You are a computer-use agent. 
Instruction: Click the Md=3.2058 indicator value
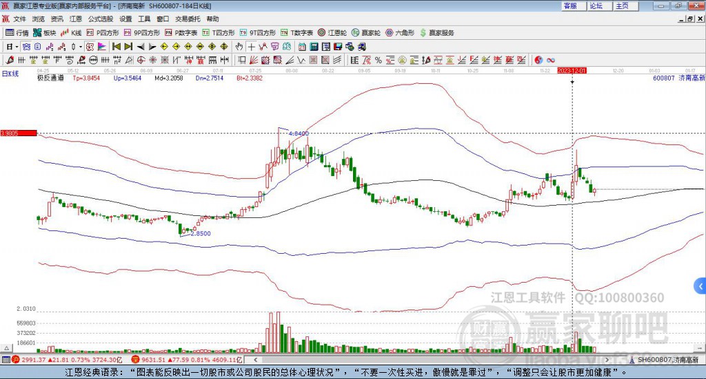169,78
